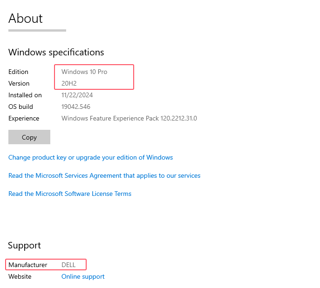Open the Online support website link
The width and height of the screenshot is (320, 288).
[x=83, y=276]
